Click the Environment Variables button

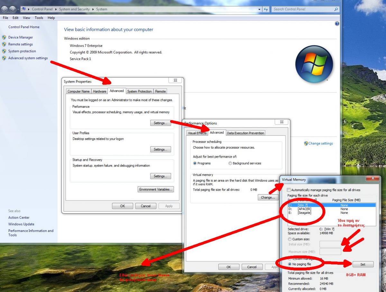point(156,189)
